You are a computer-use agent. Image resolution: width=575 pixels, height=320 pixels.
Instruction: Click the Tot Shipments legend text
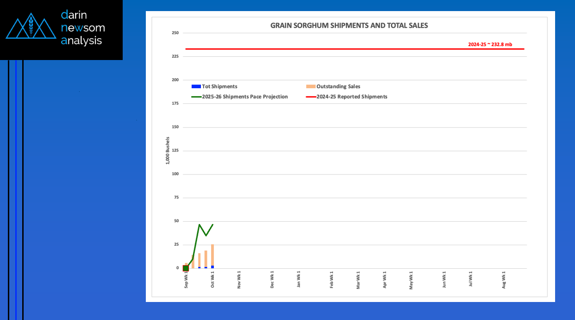pos(219,86)
